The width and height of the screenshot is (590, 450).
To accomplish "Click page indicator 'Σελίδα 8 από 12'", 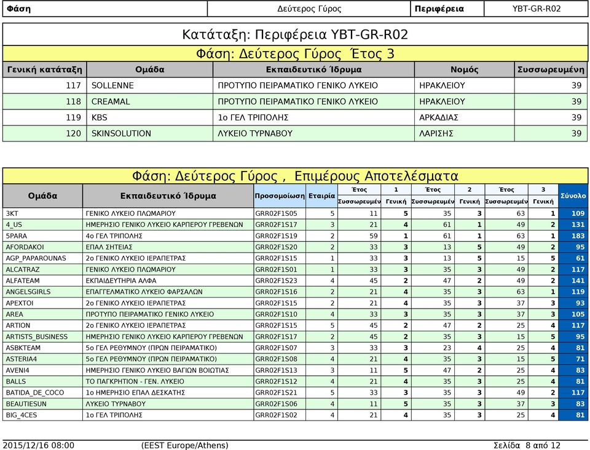I will pyautogui.click(x=527, y=446).
